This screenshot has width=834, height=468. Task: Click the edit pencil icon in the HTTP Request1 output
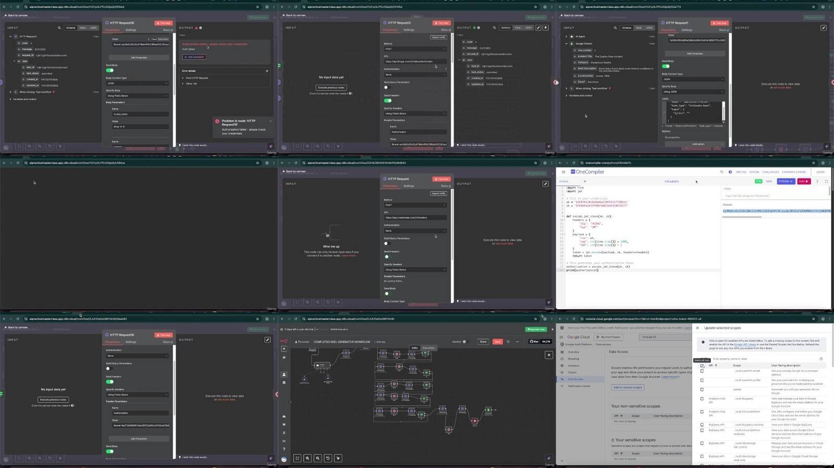[x=824, y=28]
